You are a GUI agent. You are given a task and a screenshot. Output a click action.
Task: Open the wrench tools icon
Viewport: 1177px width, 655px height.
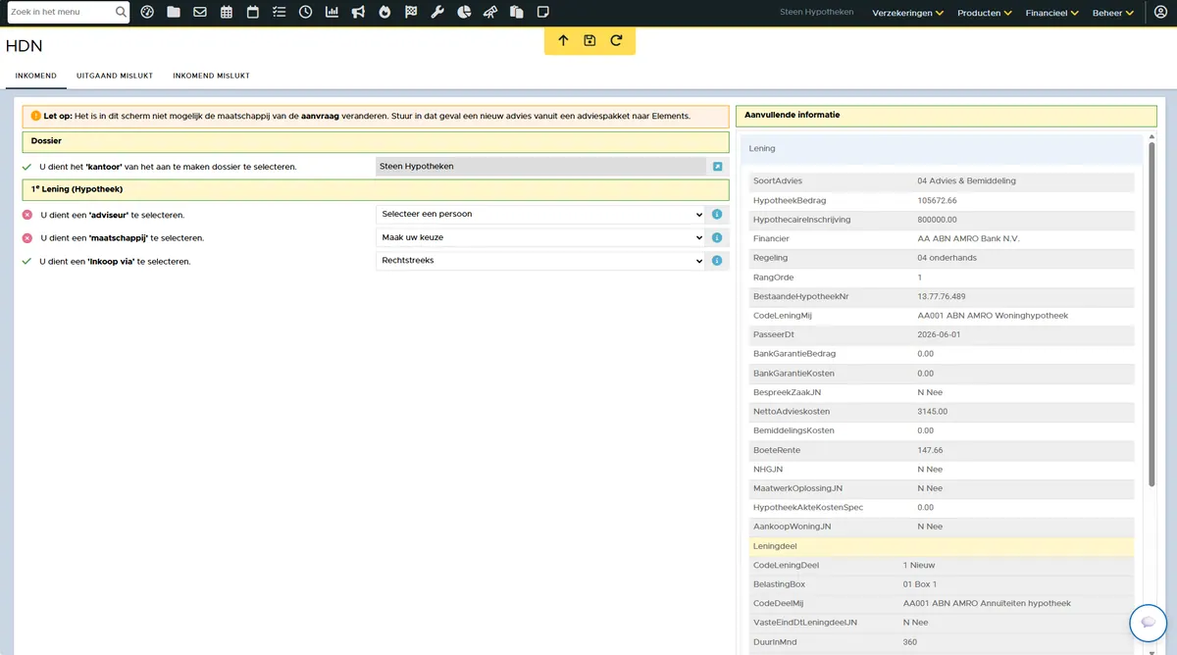coord(438,13)
